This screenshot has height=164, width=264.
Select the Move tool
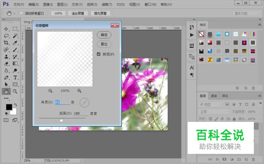point(6,29)
